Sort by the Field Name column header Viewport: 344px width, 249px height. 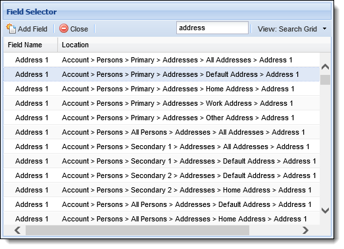[x=30, y=45]
